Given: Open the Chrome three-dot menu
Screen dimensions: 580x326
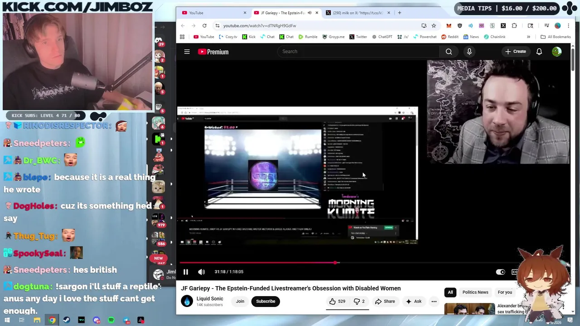Looking at the screenshot, I should [568, 26].
